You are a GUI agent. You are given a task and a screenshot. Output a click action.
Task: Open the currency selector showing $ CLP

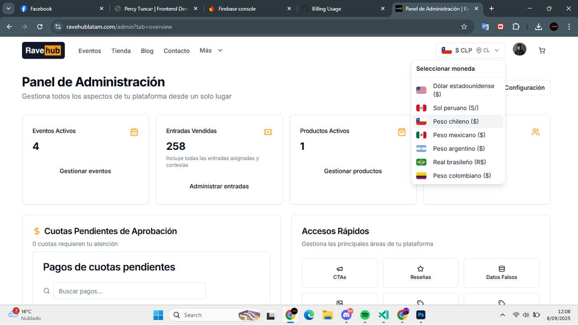click(471, 50)
